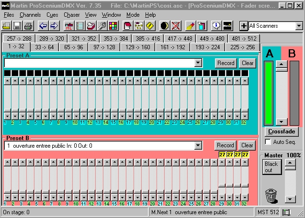The width and height of the screenshot is (305, 218).
Task: Open the Files menu
Action: pyautogui.click(x=9, y=15)
